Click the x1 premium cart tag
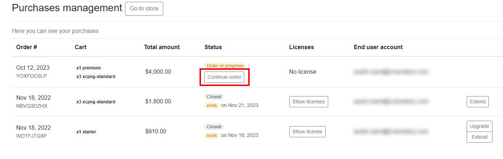The image size is (503, 159). pyautogui.click(x=89, y=68)
